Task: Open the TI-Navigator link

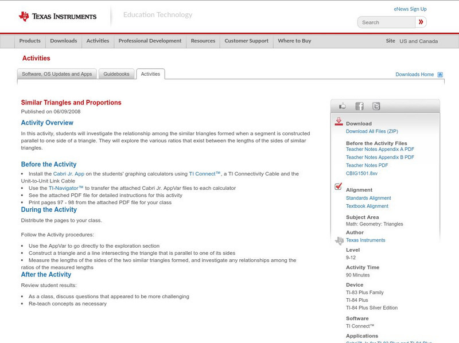Action: click(66, 188)
